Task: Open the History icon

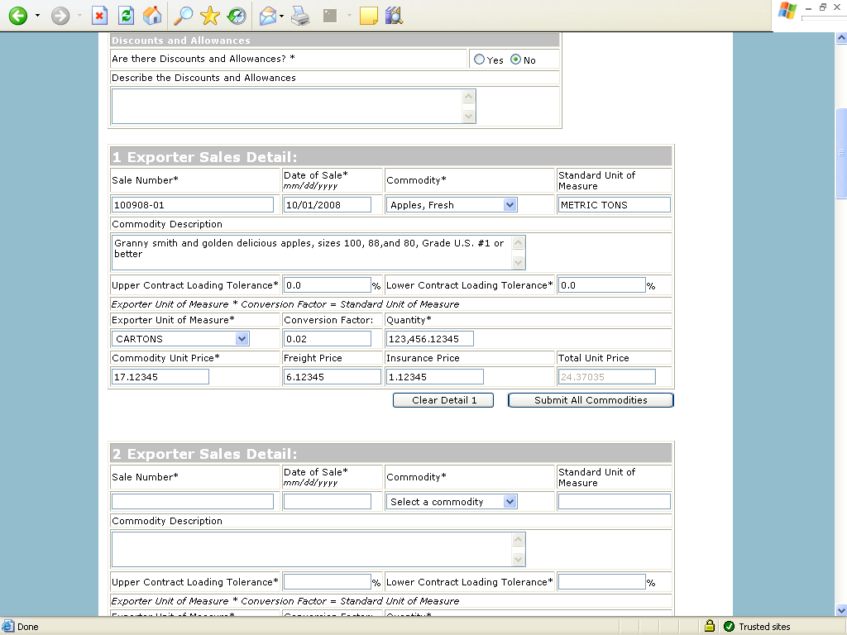Action: [x=237, y=16]
